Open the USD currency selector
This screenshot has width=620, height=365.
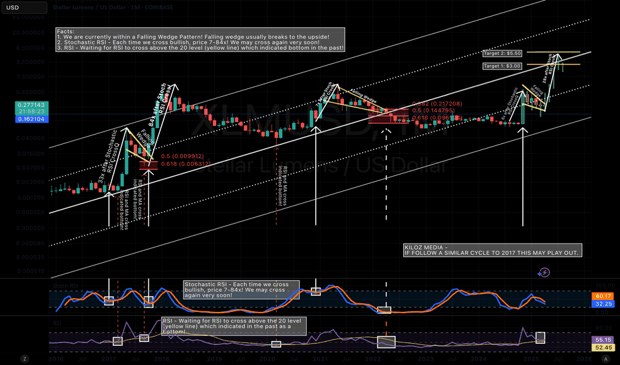coord(24,7)
